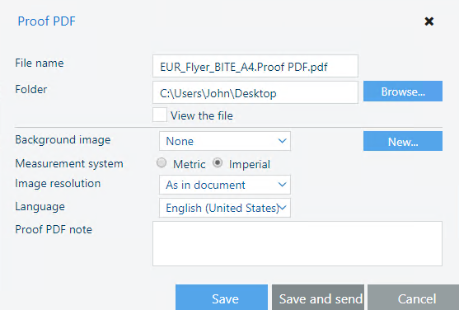The image size is (459, 310).
Task: Click the Save button
Action: (222, 298)
